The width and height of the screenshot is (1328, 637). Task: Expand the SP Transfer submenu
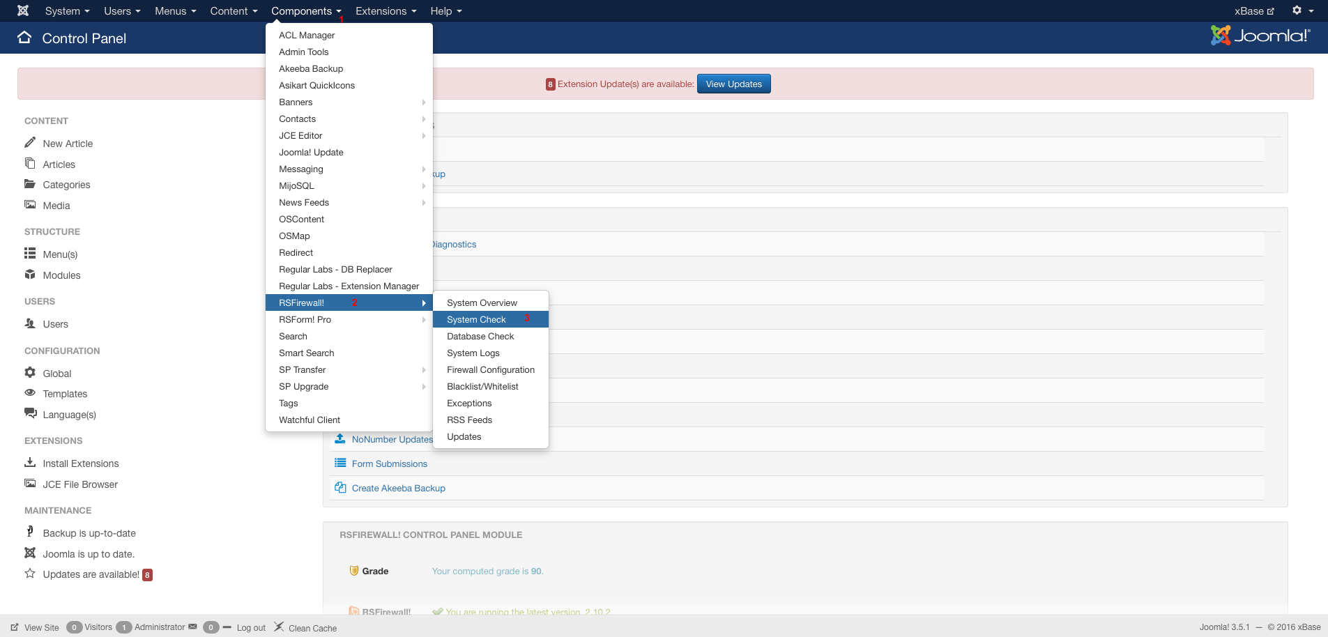(x=349, y=369)
